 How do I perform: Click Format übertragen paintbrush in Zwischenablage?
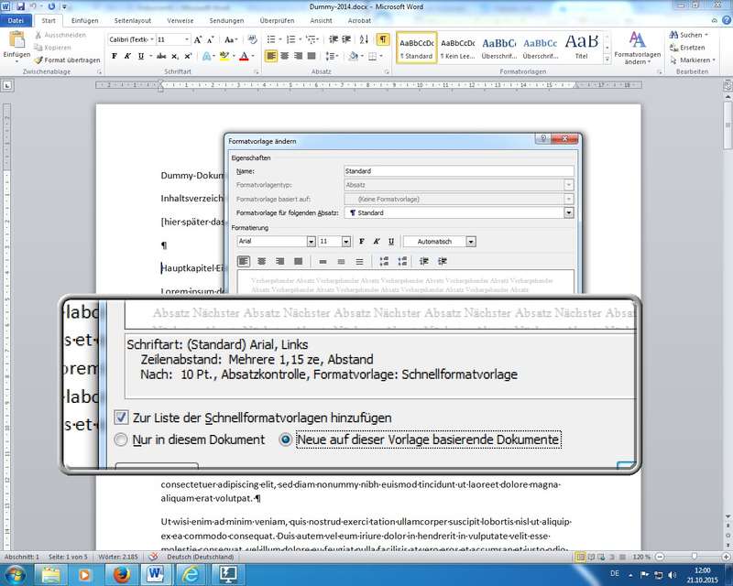67,60
